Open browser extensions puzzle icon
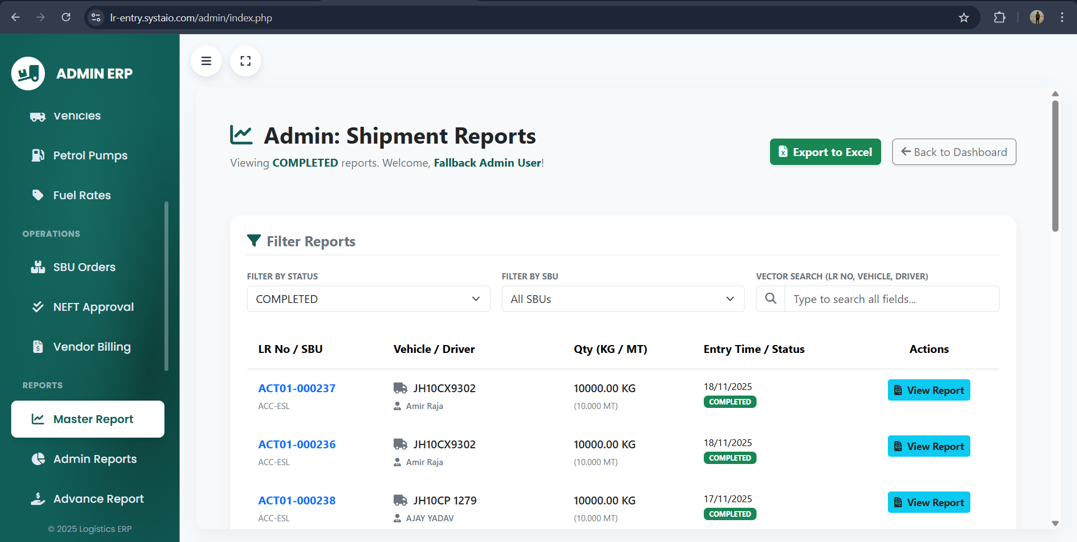Screen dimensions: 1077x542 [x=999, y=17]
